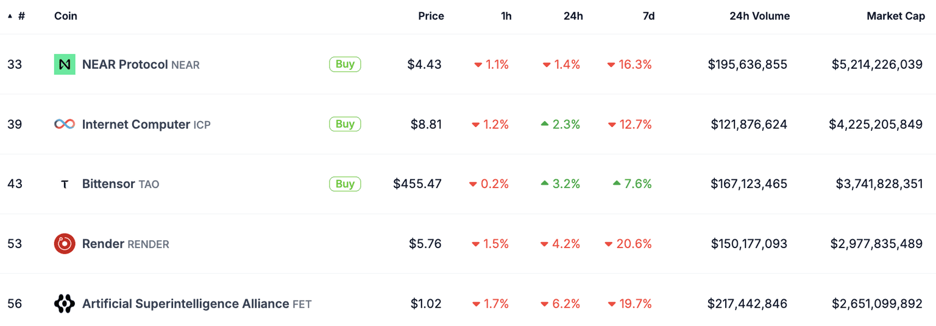
Task: Sort by 1h change column header
Action: tap(506, 16)
